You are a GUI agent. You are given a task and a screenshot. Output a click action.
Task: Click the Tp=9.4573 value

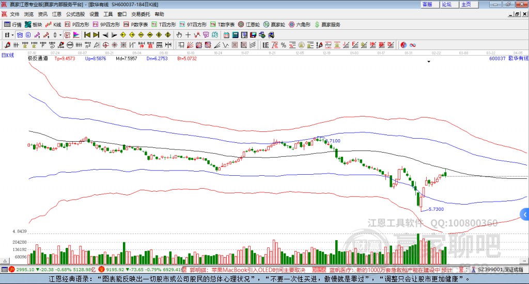coord(65,58)
